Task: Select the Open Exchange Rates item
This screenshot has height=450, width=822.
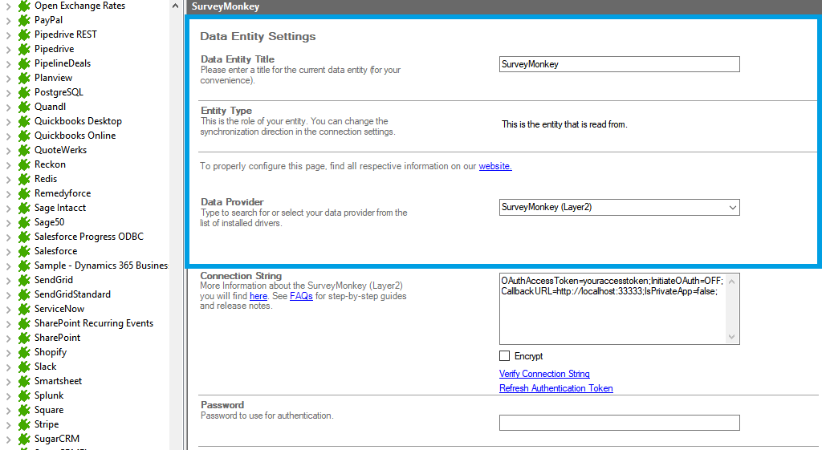Action: point(79,6)
